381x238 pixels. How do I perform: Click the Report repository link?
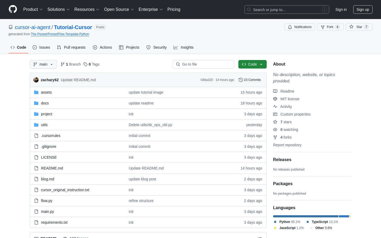coord(287,145)
